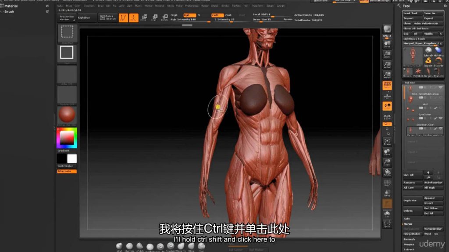
Task: Click the Xpose icon
Action: pyautogui.click(x=387, y=224)
